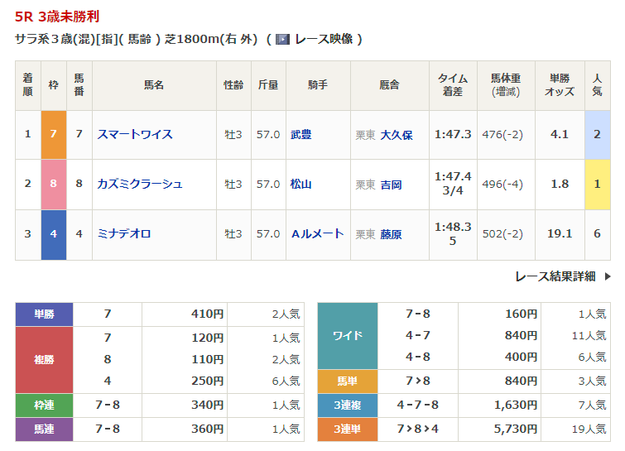Click the race video film icon
Image resolution: width=625 pixels, height=451 pixels.
coord(282,39)
